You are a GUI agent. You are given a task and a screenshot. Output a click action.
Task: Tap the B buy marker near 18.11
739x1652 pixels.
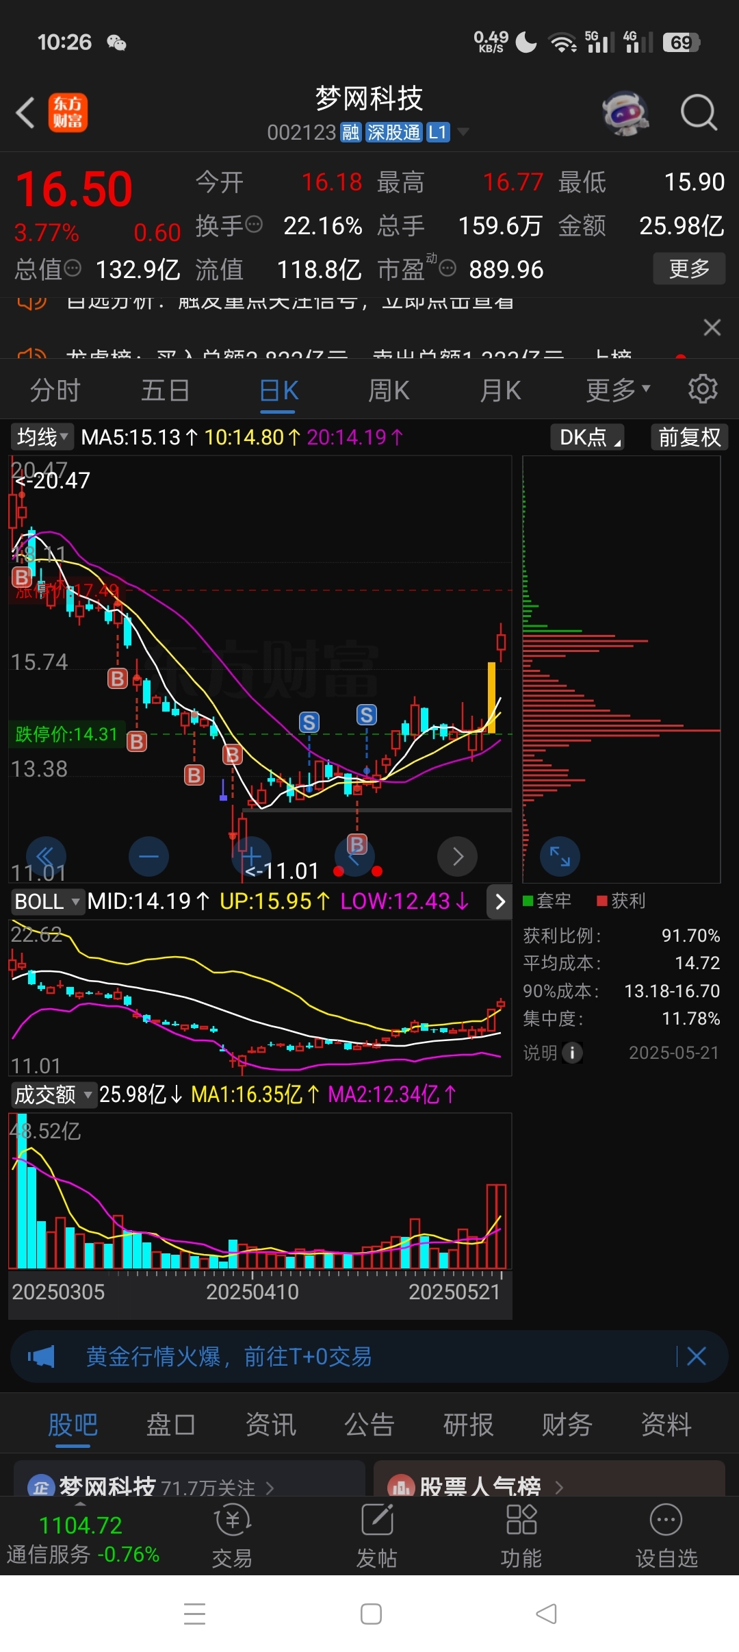[x=22, y=577]
